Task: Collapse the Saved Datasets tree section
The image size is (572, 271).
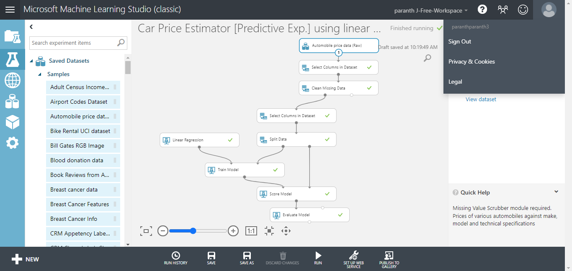Action: pyautogui.click(x=31, y=61)
